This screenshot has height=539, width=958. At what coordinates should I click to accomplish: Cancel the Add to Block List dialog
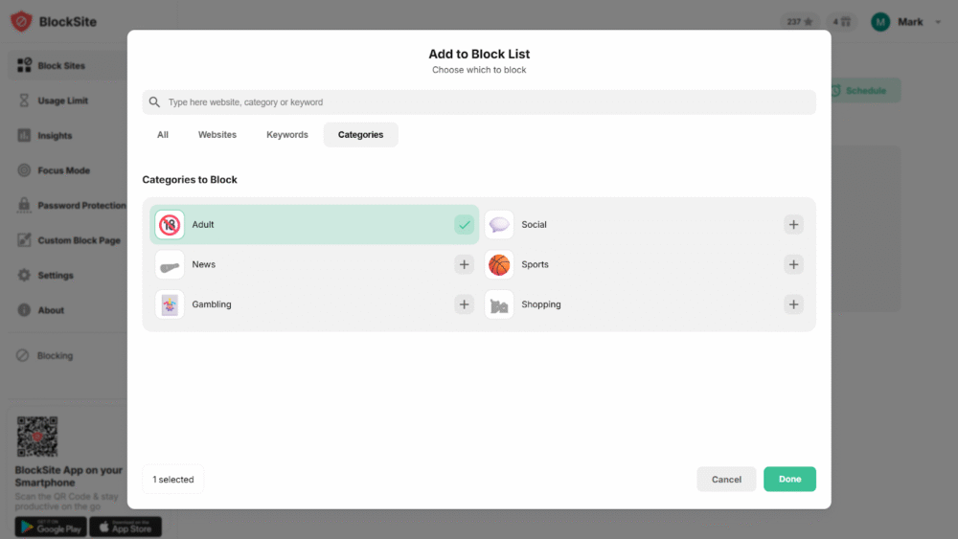726,479
